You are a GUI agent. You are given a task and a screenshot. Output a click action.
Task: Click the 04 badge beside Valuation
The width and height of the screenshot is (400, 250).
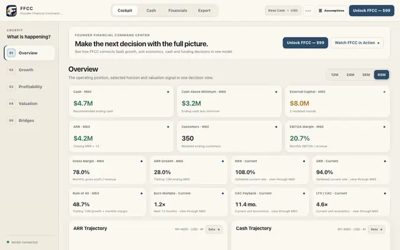tap(11, 104)
